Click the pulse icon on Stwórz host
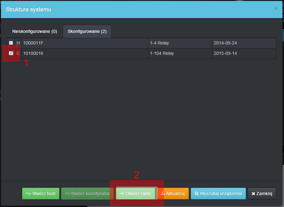 click(29, 194)
